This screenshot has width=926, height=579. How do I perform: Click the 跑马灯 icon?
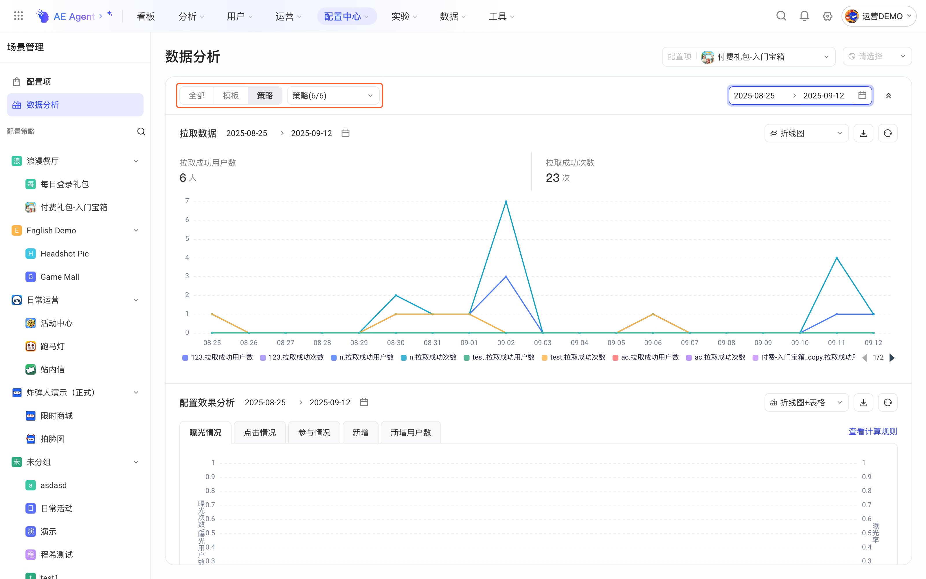(31, 346)
